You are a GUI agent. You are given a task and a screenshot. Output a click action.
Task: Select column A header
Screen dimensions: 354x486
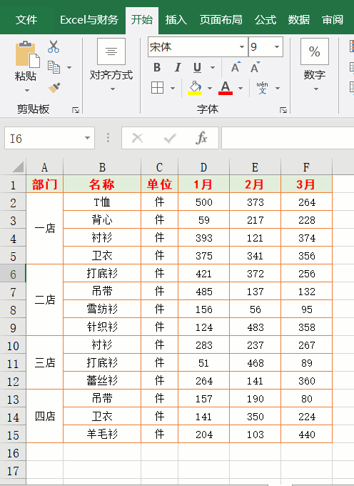[44, 167]
